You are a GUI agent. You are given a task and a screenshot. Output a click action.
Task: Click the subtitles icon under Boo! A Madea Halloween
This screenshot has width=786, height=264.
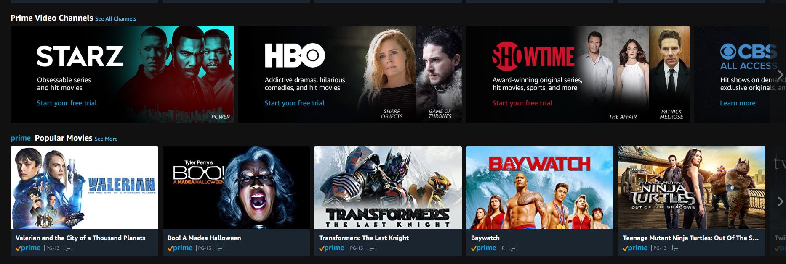coord(220,248)
